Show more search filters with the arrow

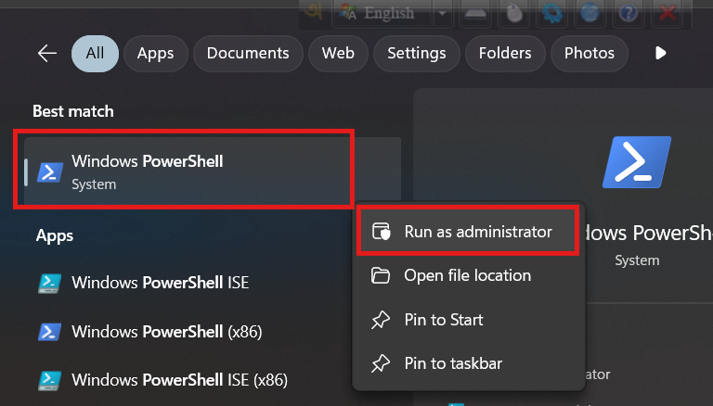coord(661,54)
